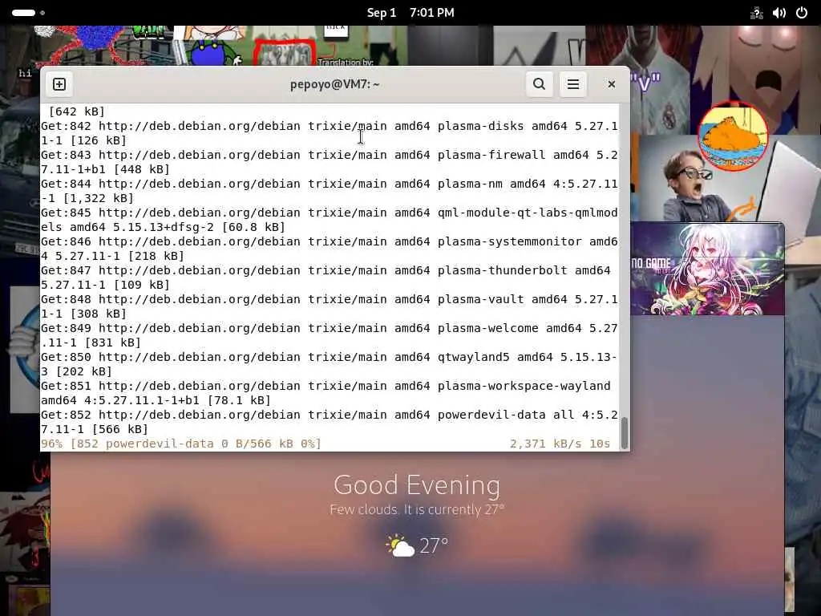Click the round orange capybara image

(733, 136)
